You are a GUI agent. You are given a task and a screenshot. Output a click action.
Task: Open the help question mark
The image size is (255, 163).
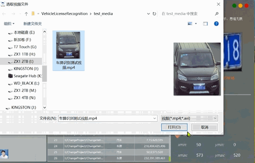(x=216, y=24)
